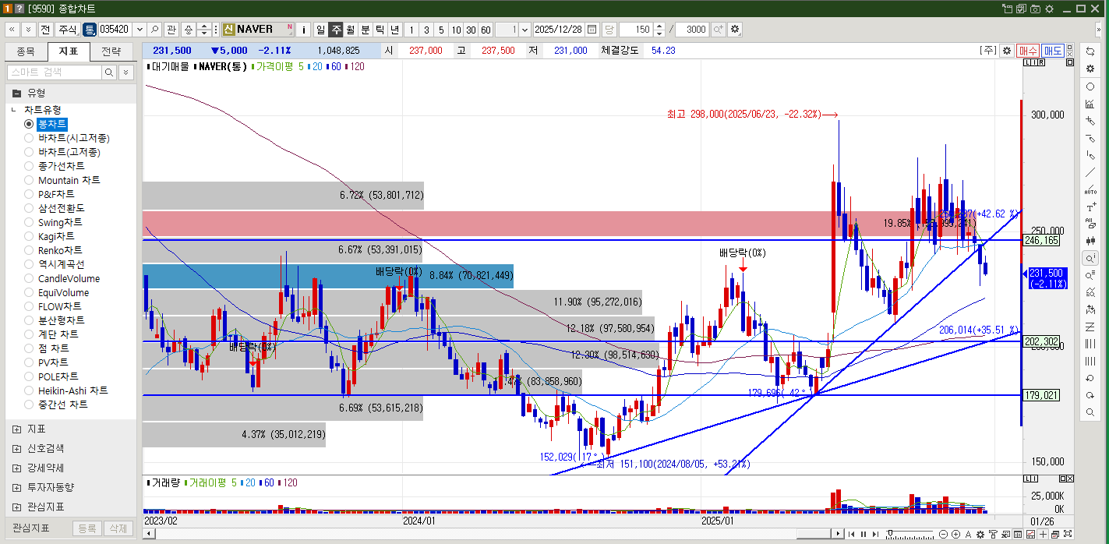Open the period multiplier dropdown next to 1
This screenshot has height=544, width=1109.
point(524,30)
